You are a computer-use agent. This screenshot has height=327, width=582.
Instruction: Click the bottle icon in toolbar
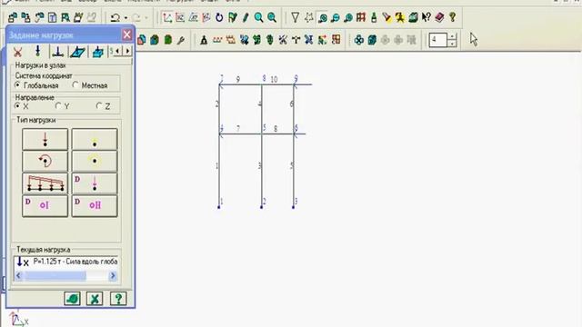coord(374,17)
